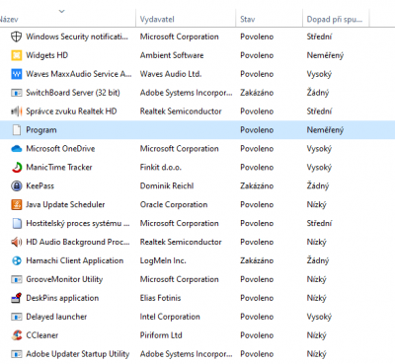Select the Hamachi Client Application entry name
The height and width of the screenshot is (364, 395).
click(75, 260)
